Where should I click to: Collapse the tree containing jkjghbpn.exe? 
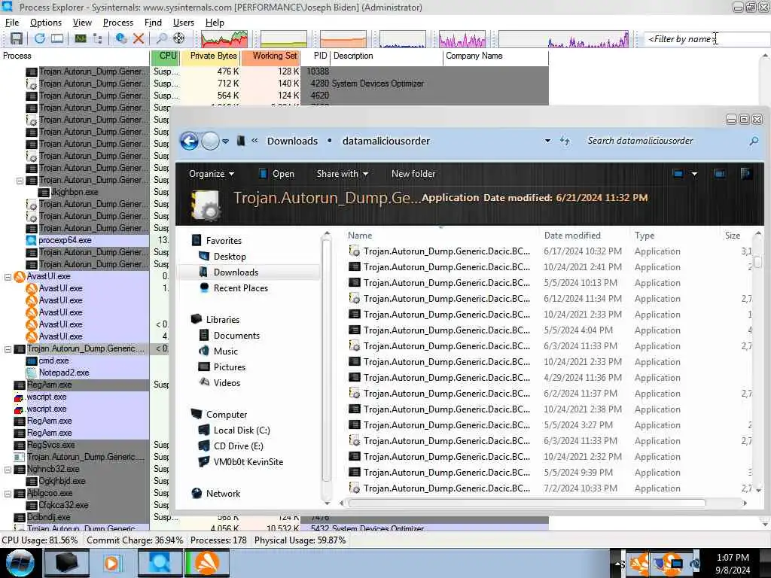(20, 181)
